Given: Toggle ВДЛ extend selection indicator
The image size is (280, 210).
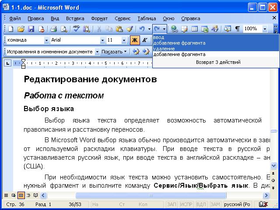Looking at the screenshot, I should [201, 204].
